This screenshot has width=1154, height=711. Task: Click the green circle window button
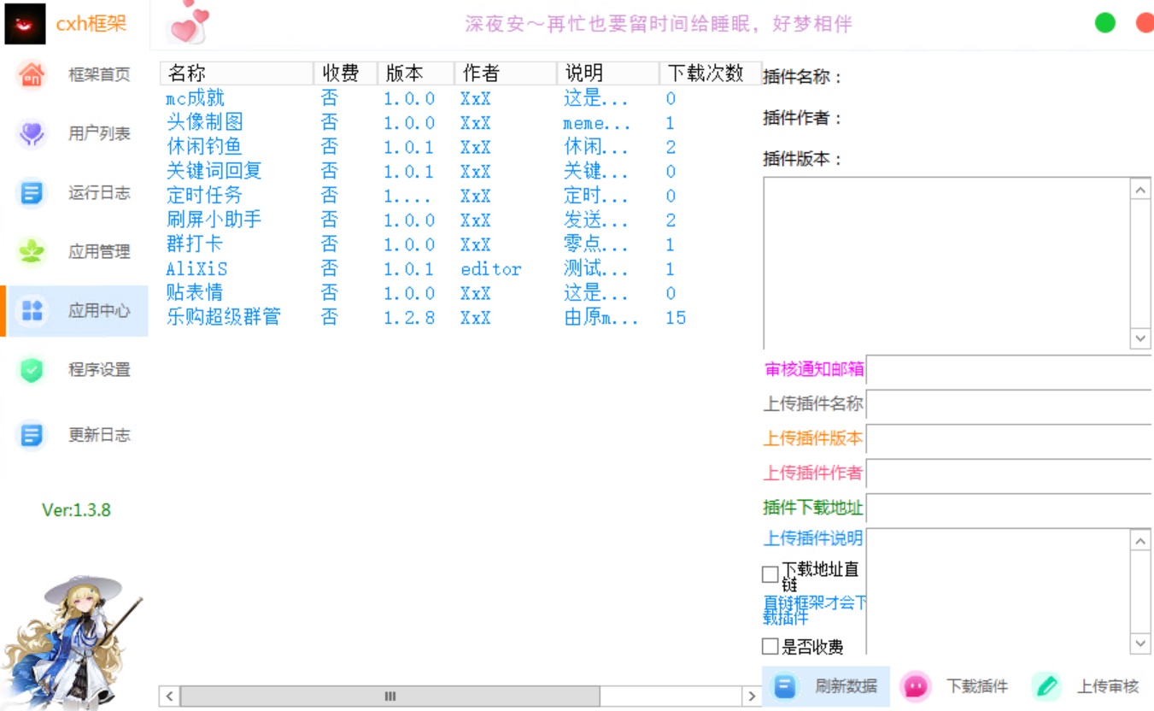1105,23
